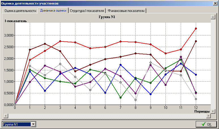The height and width of the screenshot is (129, 219).
Task: Close the Оценка деятельности участников window
Action: pyautogui.click(x=215, y=3)
